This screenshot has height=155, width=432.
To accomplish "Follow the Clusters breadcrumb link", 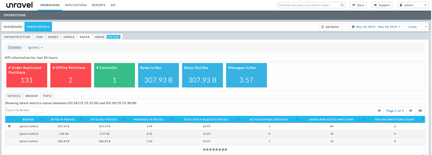I will coord(15,47).
